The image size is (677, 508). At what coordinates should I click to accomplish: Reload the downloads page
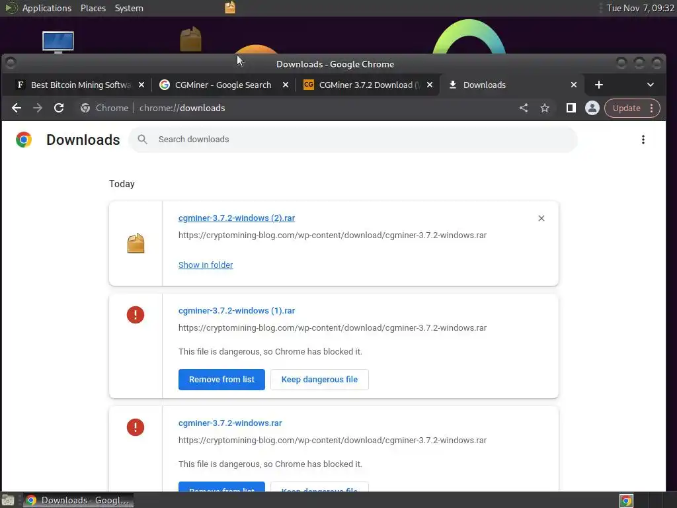59,108
